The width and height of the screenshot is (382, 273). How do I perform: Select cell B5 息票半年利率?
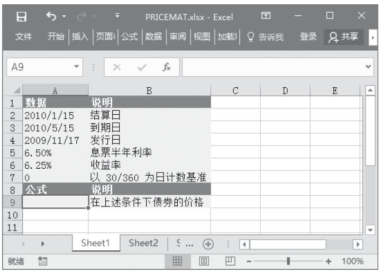click(149, 153)
